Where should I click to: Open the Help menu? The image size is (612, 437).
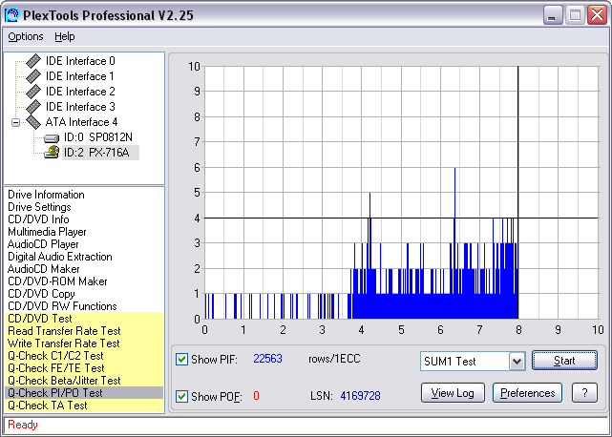(65, 36)
